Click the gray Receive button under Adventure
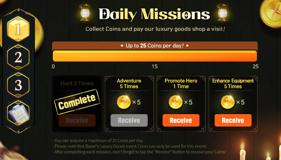The height and width of the screenshot is (160, 281). point(129,120)
